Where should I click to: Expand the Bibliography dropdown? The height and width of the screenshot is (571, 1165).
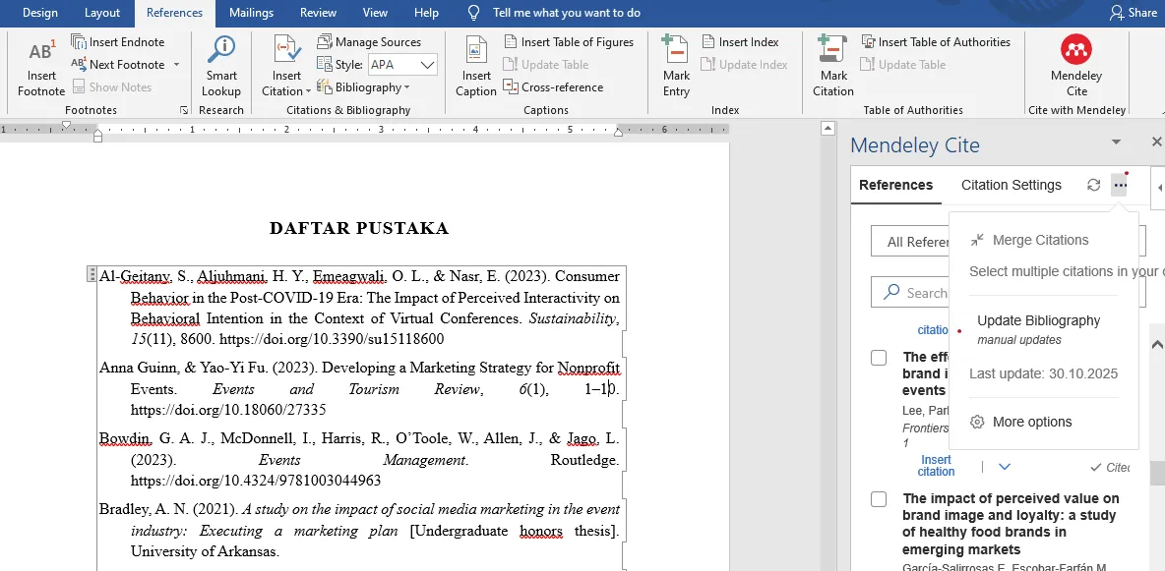click(x=370, y=86)
